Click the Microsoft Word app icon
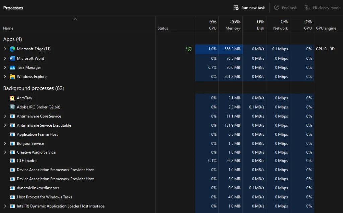 pyautogui.click(x=12, y=58)
